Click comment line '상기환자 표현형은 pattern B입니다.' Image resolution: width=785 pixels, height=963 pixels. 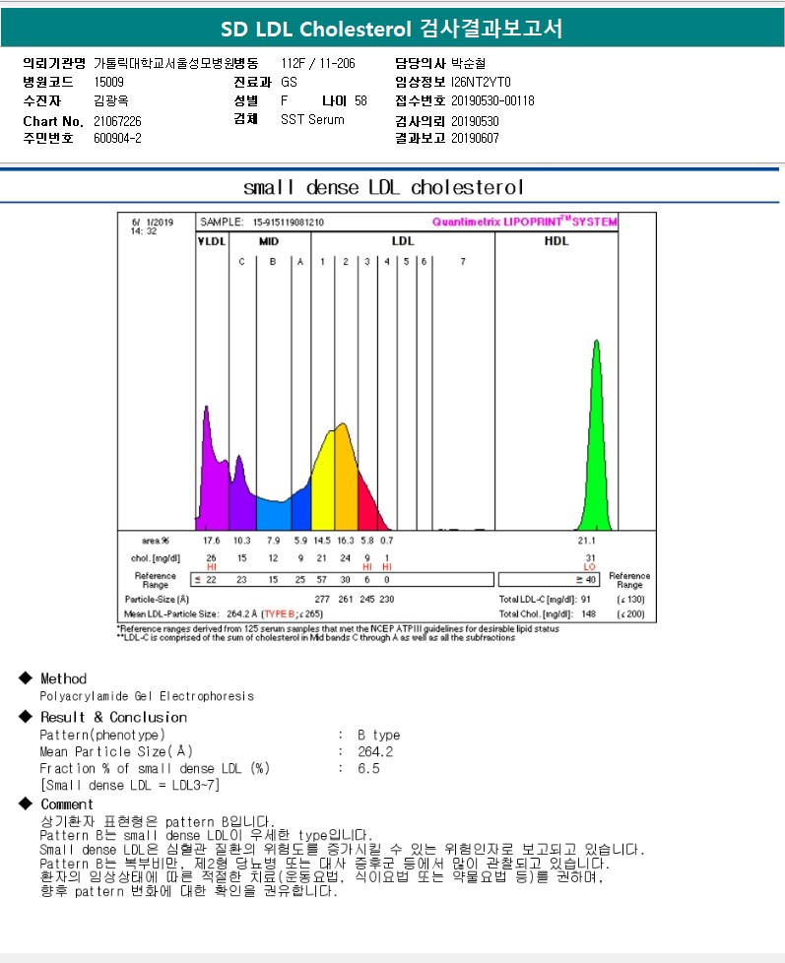[158, 821]
